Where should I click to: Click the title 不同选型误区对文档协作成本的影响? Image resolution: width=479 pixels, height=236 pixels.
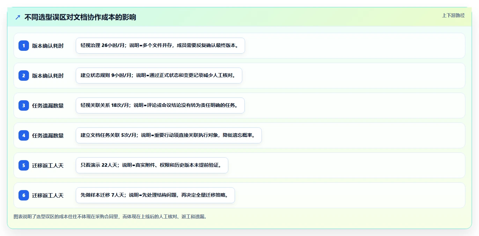(x=80, y=17)
